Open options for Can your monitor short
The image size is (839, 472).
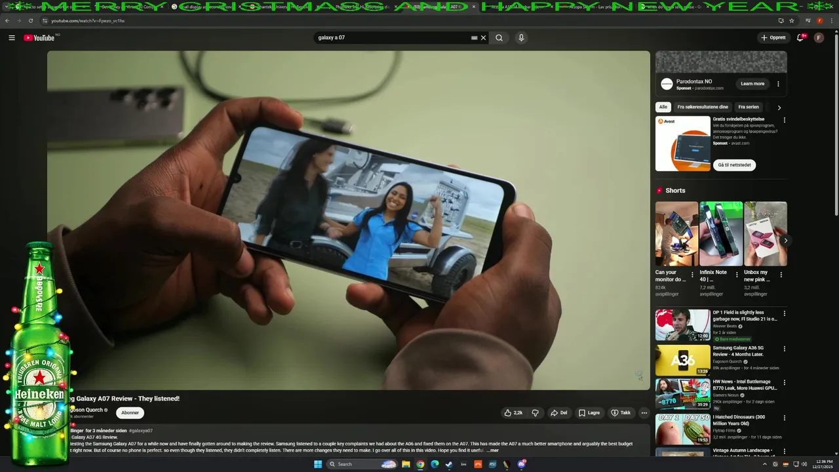pos(692,275)
